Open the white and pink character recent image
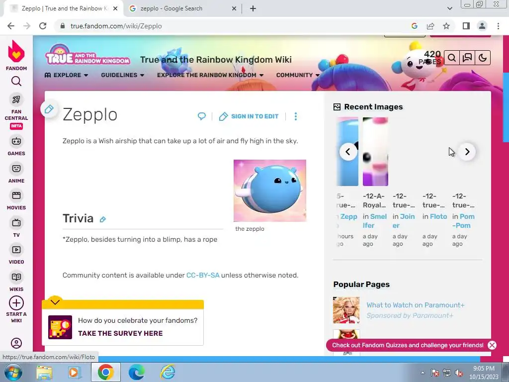The width and height of the screenshot is (509, 382). [x=375, y=152]
